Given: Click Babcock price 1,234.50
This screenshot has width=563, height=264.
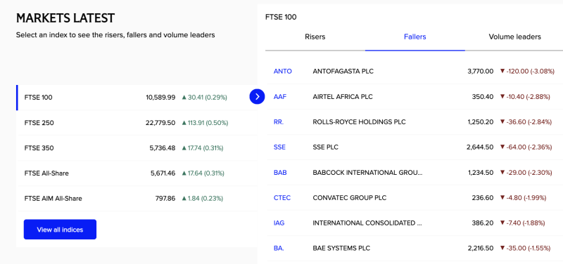Looking at the screenshot, I should 481,172.
